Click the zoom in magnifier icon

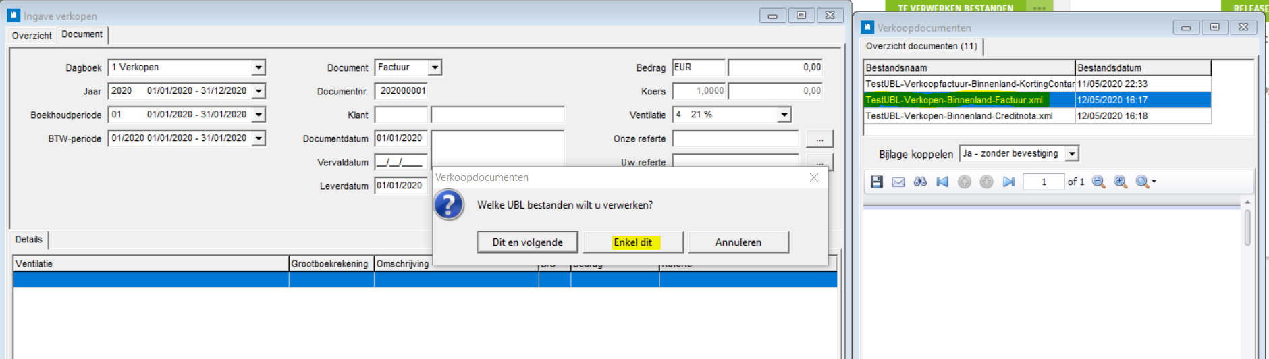[x=1120, y=182]
